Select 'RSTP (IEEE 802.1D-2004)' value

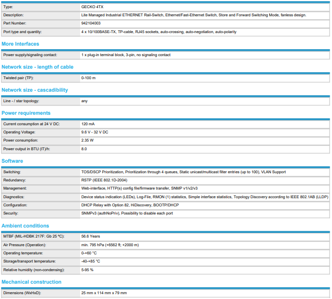tap(104, 180)
